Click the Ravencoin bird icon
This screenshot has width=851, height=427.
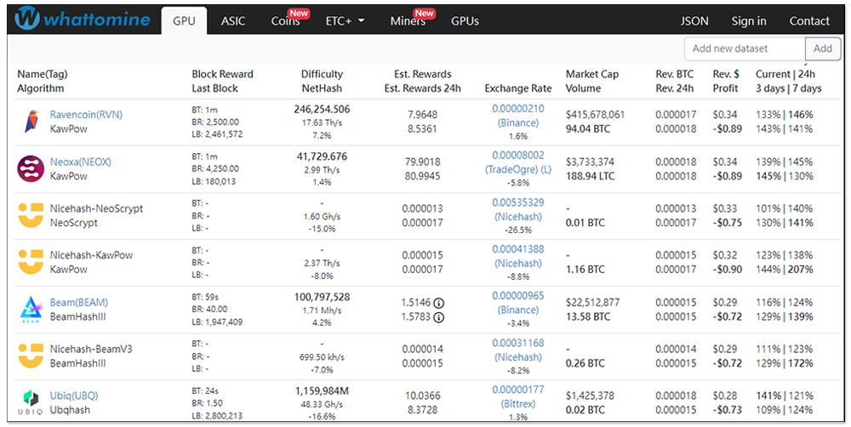(31, 122)
